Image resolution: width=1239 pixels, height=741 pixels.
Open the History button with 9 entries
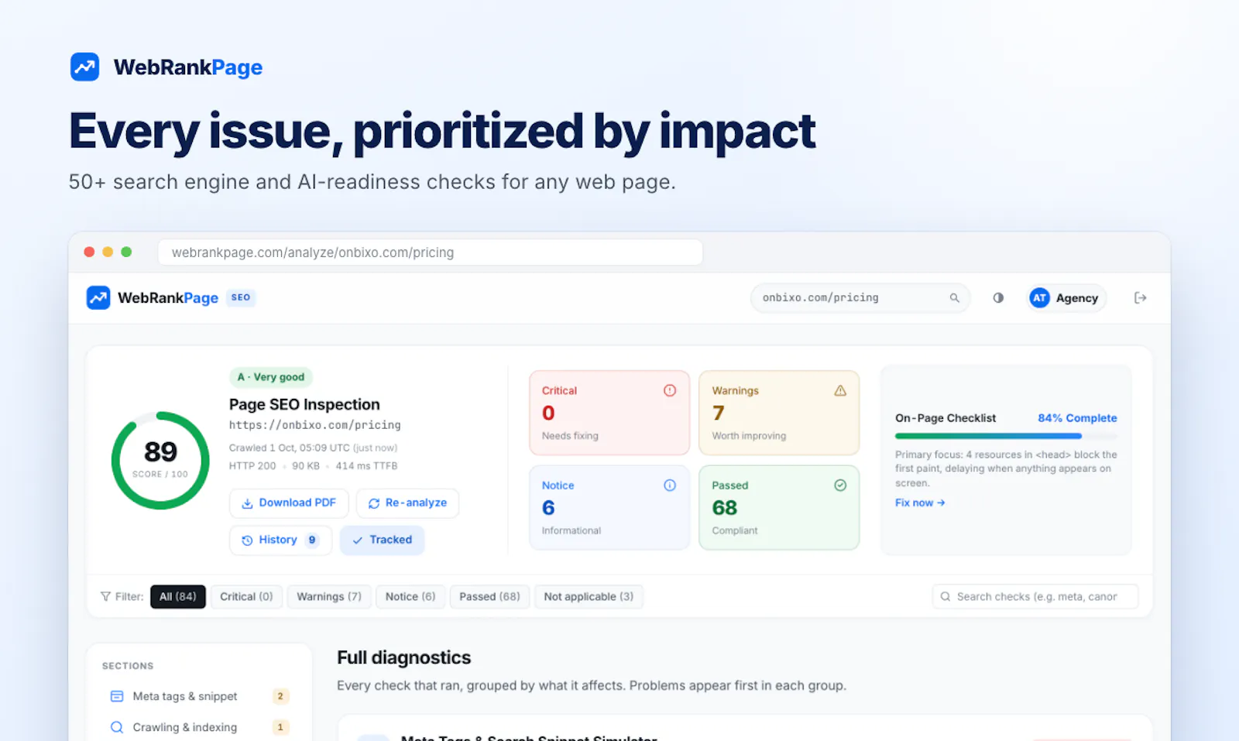click(280, 540)
